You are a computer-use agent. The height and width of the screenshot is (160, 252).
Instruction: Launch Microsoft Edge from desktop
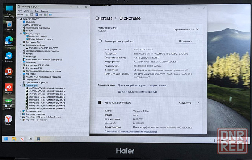[9, 43]
